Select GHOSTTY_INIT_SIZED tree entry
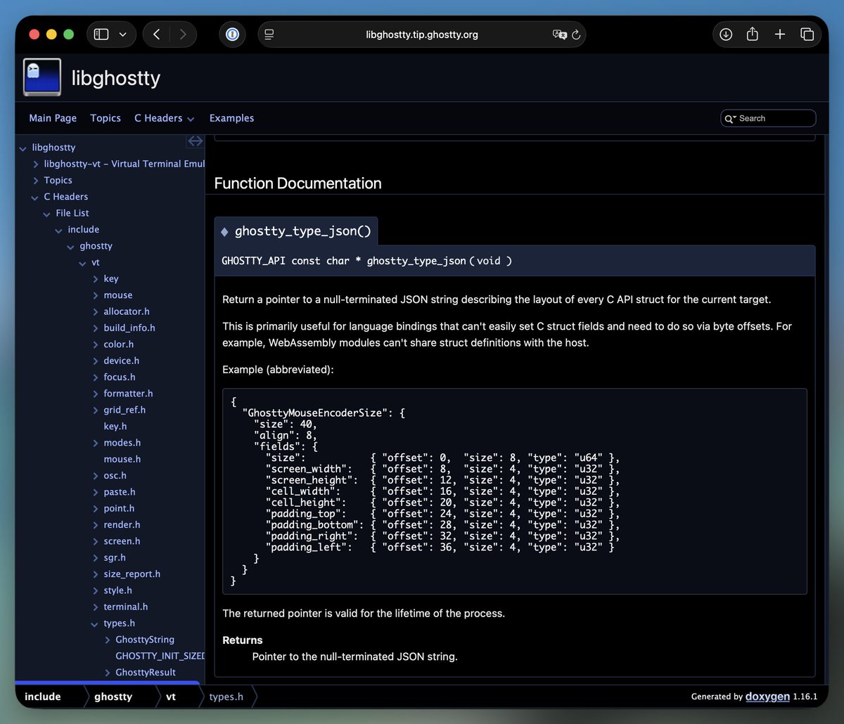 click(160, 656)
